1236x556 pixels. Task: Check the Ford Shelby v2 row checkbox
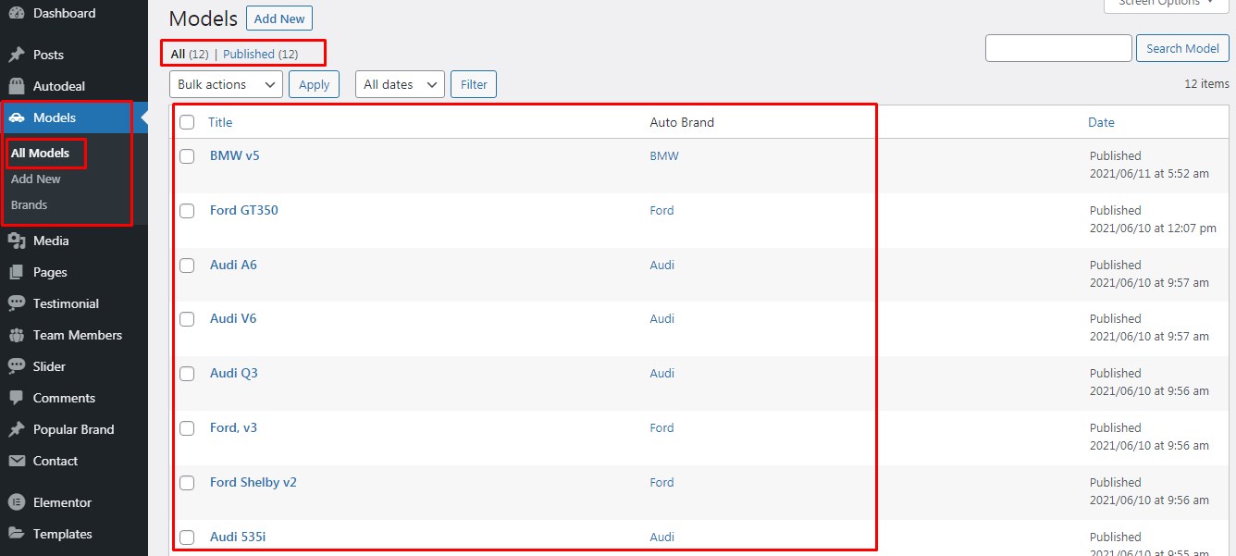pyautogui.click(x=187, y=483)
